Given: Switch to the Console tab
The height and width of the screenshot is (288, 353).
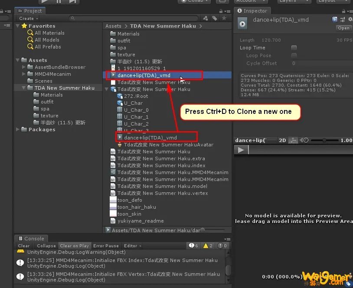Looking at the screenshot, I should coord(31,239).
